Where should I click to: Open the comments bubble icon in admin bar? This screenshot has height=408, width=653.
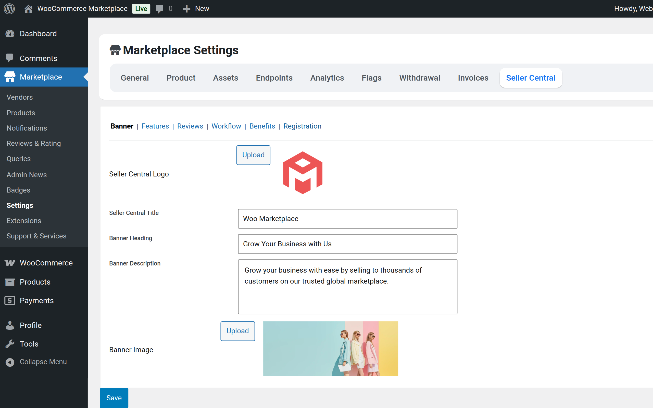[x=159, y=9]
